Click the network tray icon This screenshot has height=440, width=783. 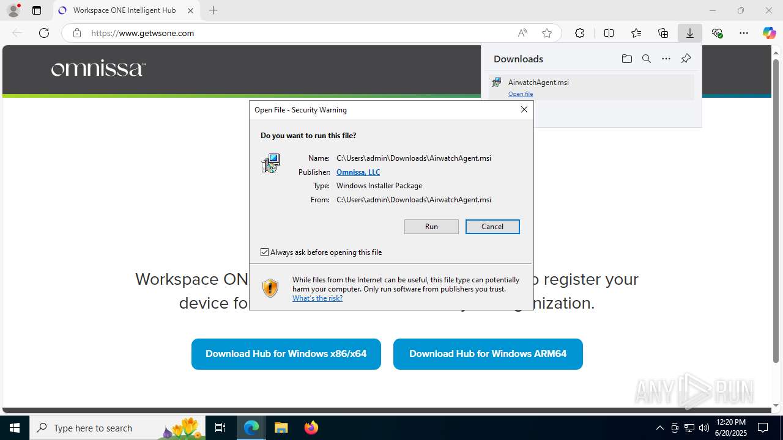pyautogui.click(x=689, y=428)
